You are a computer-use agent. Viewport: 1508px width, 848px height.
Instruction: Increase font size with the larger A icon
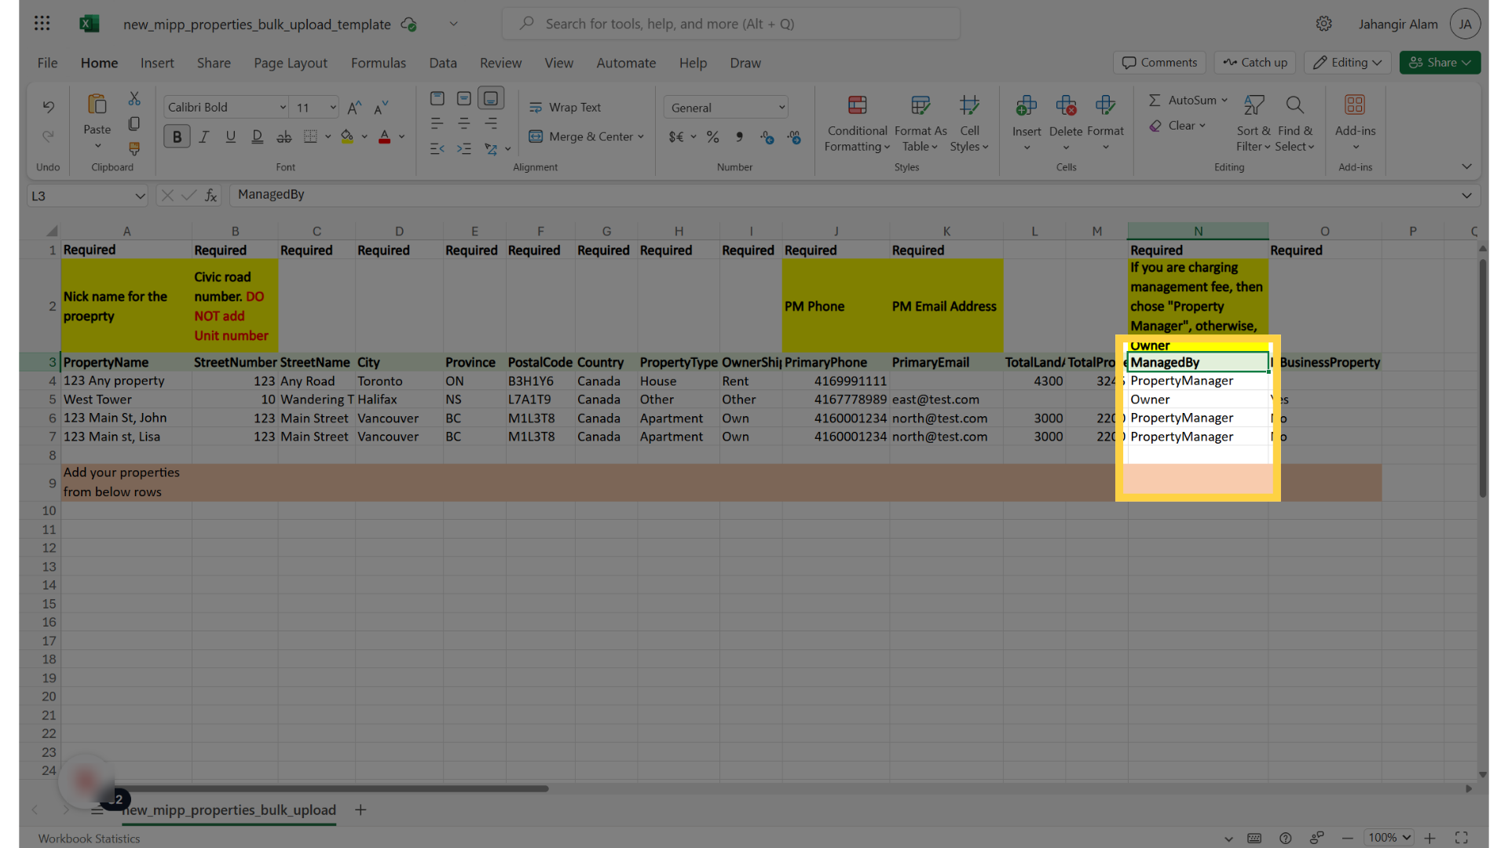click(354, 108)
